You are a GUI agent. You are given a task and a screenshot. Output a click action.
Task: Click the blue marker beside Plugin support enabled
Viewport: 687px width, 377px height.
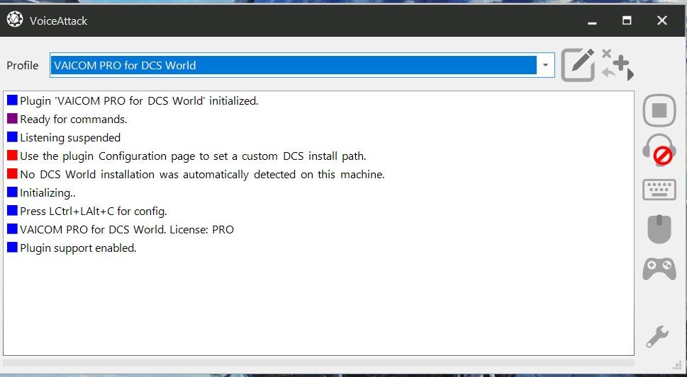(x=12, y=247)
